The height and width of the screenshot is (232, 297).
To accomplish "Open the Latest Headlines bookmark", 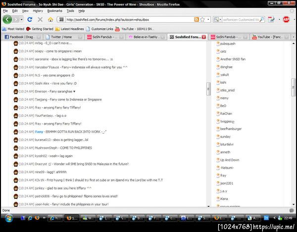I will click(x=69, y=29).
